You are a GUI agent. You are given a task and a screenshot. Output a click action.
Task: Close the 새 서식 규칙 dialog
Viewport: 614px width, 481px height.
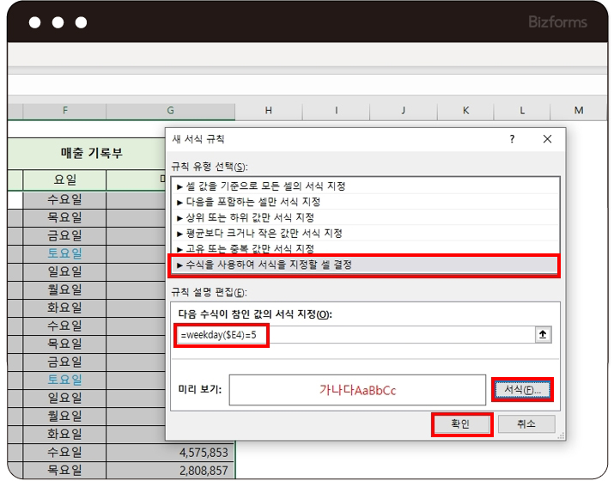pyautogui.click(x=548, y=138)
